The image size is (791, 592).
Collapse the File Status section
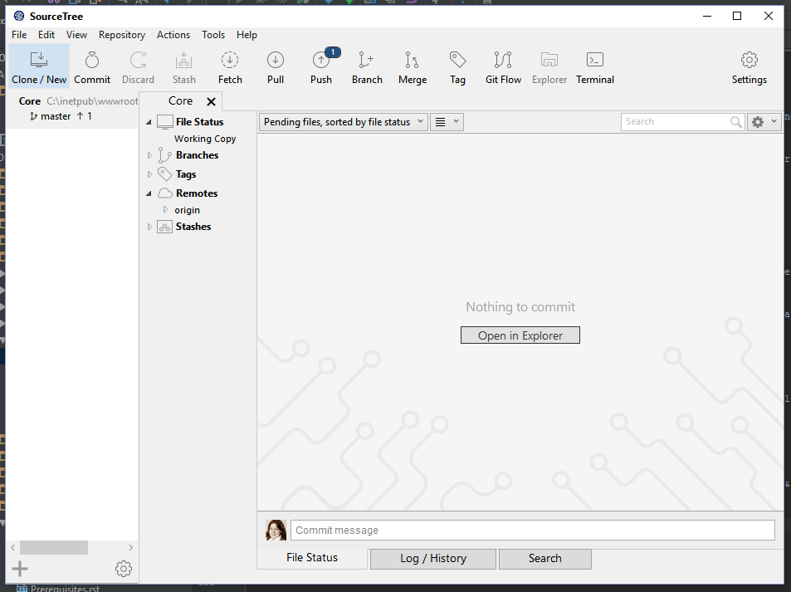point(149,122)
